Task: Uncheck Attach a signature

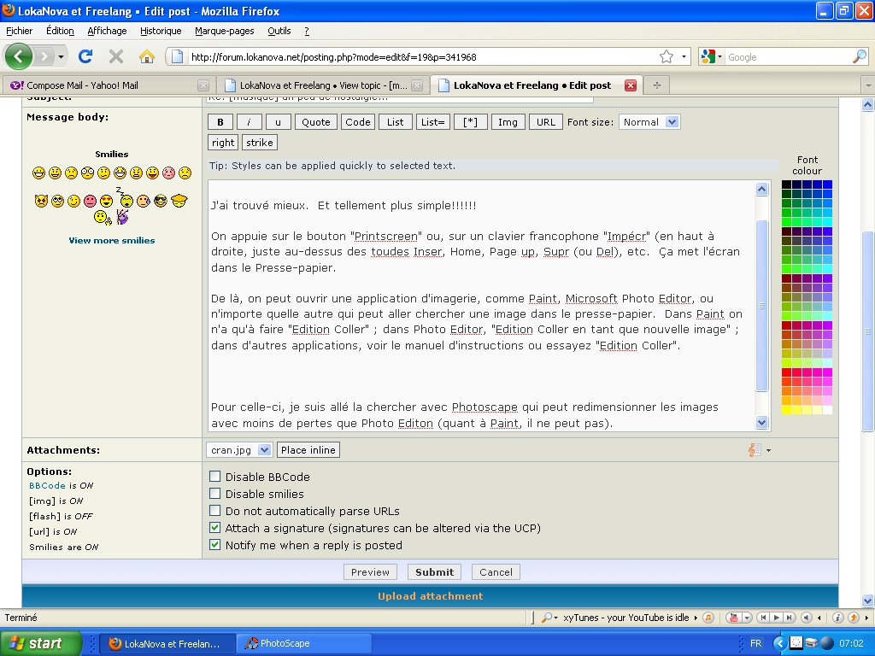Action: click(214, 528)
